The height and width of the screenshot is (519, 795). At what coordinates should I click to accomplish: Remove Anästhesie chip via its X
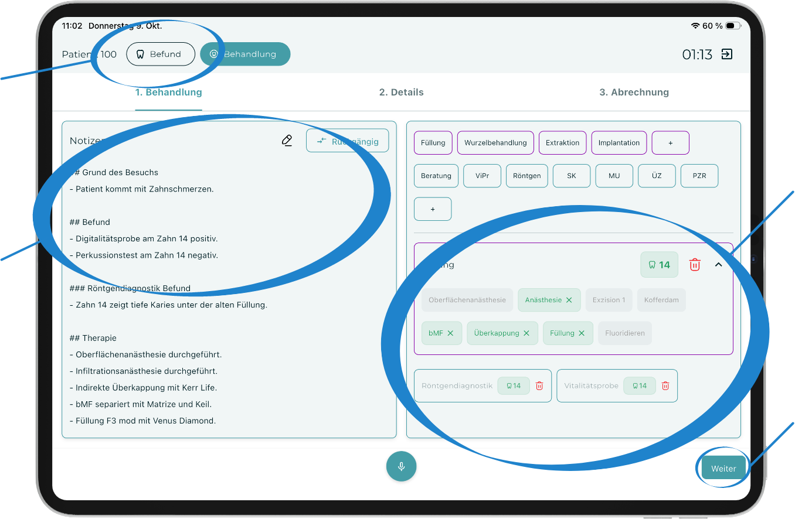point(569,300)
